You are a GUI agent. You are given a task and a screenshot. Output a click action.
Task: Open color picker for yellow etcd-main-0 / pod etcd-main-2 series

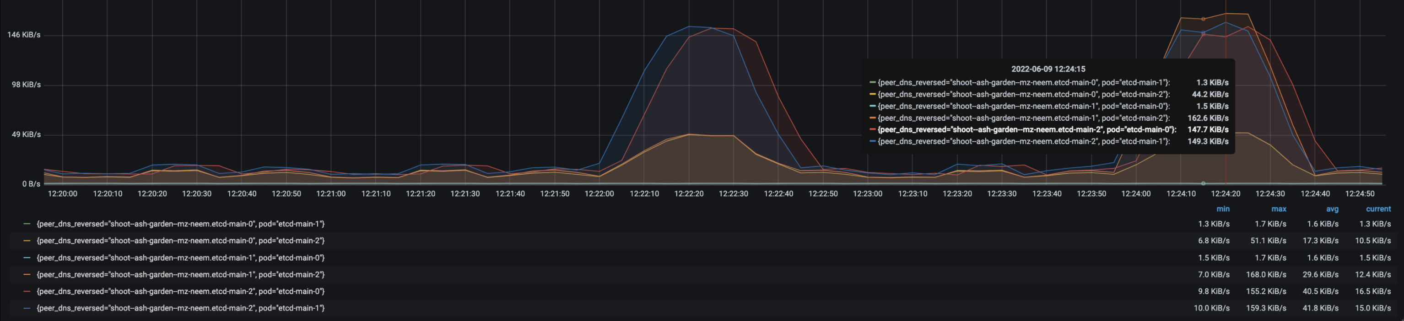[x=27, y=241]
